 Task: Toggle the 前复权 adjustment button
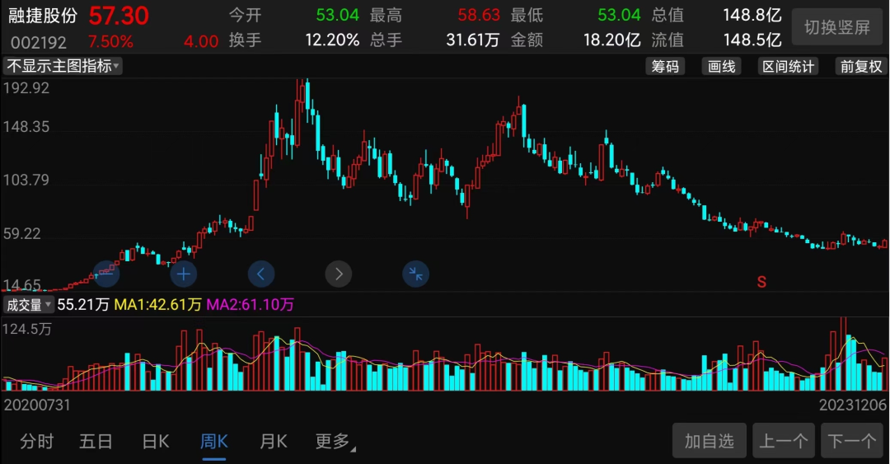[861, 67]
